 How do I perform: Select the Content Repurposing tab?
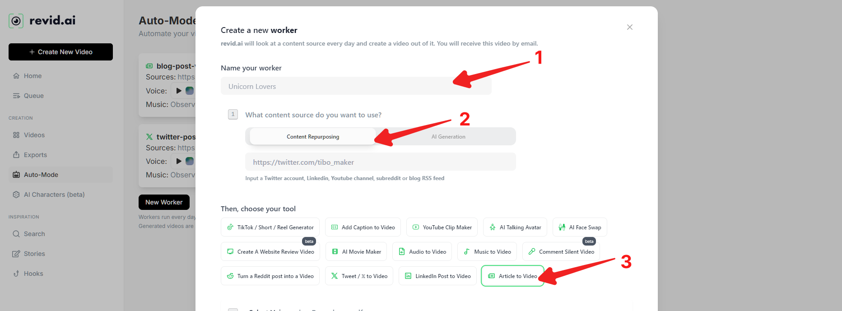(312, 137)
